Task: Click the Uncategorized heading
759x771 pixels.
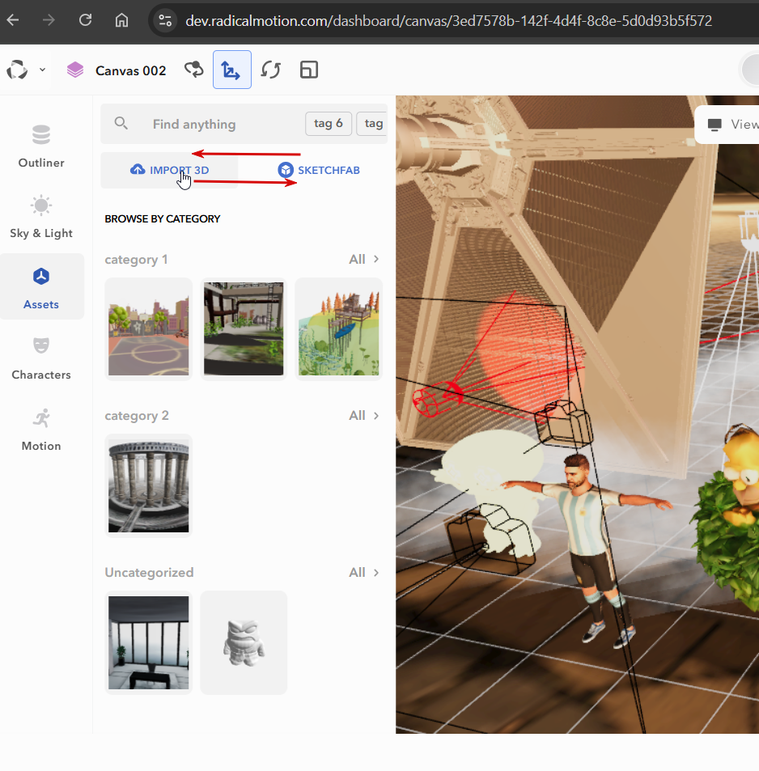Action: tap(149, 572)
